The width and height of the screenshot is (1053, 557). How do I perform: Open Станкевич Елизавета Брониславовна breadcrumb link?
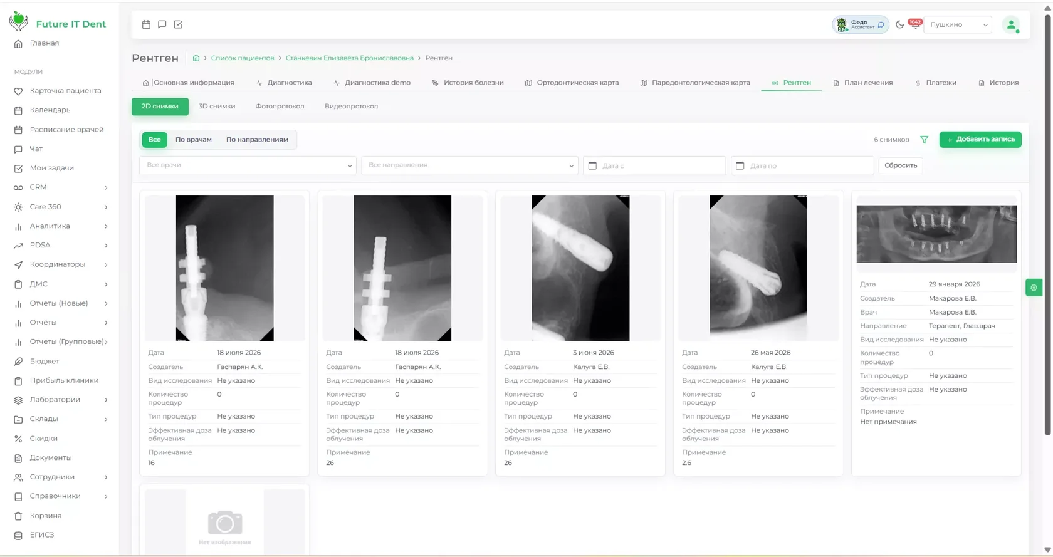[350, 58]
